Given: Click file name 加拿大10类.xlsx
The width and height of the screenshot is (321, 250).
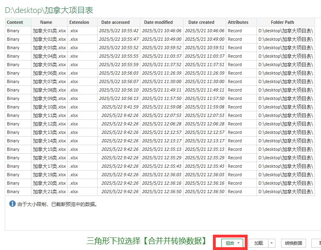Looking at the screenshot, I should click(49, 107).
